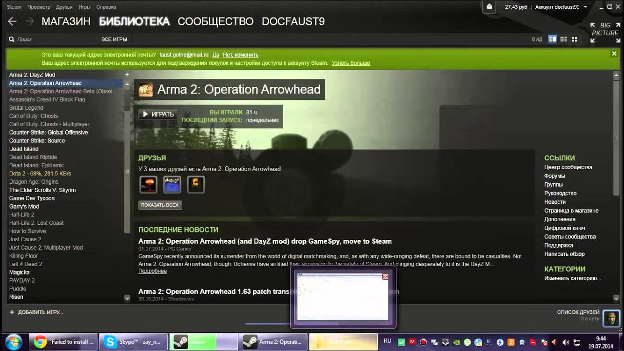Viewport: 624px width, 351px height.
Task: Go back with the left arrow
Action: (x=12, y=21)
